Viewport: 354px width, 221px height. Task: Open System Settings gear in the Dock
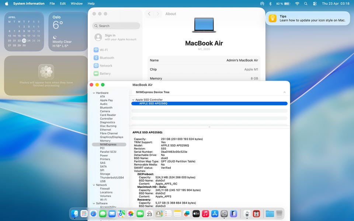(x=224, y=213)
